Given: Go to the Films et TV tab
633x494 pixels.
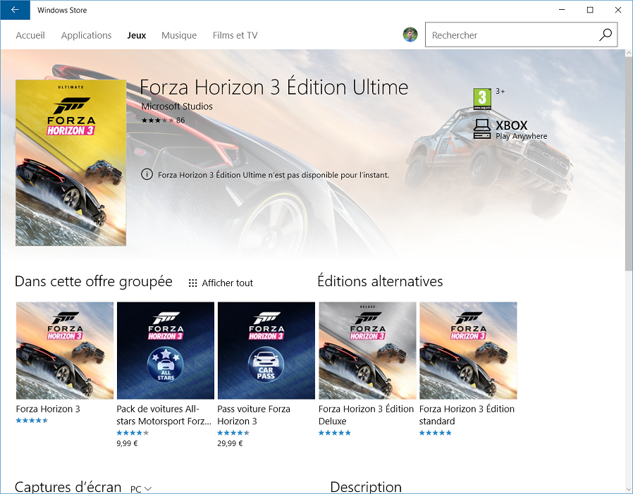Looking at the screenshot, I should [235, 35].
